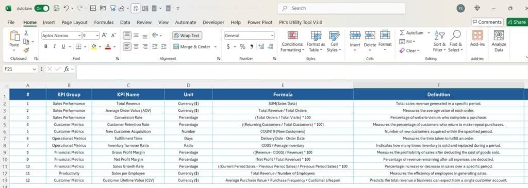Open Conditional Formatting menu
Image resolution: width=528 pixels, height=188 pixels.
coord(293,41)
